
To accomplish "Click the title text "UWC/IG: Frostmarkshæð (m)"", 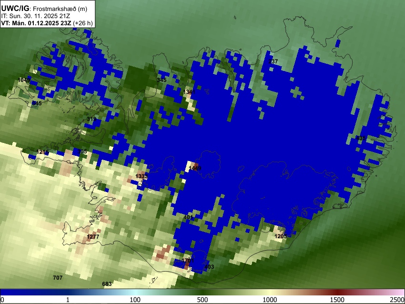I will tap(44, 9).
